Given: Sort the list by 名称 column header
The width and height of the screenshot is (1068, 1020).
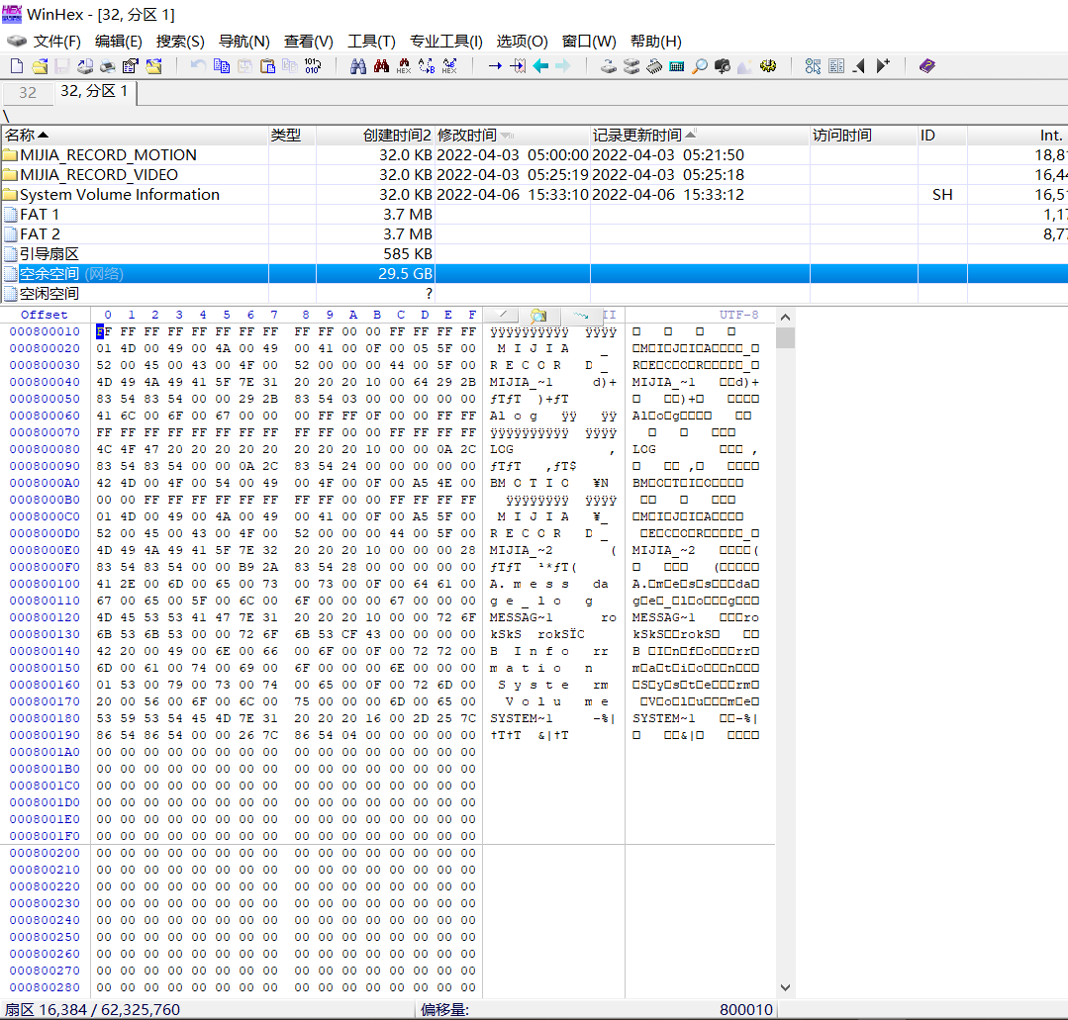Looking at the screenshot, I should [135, 136].
